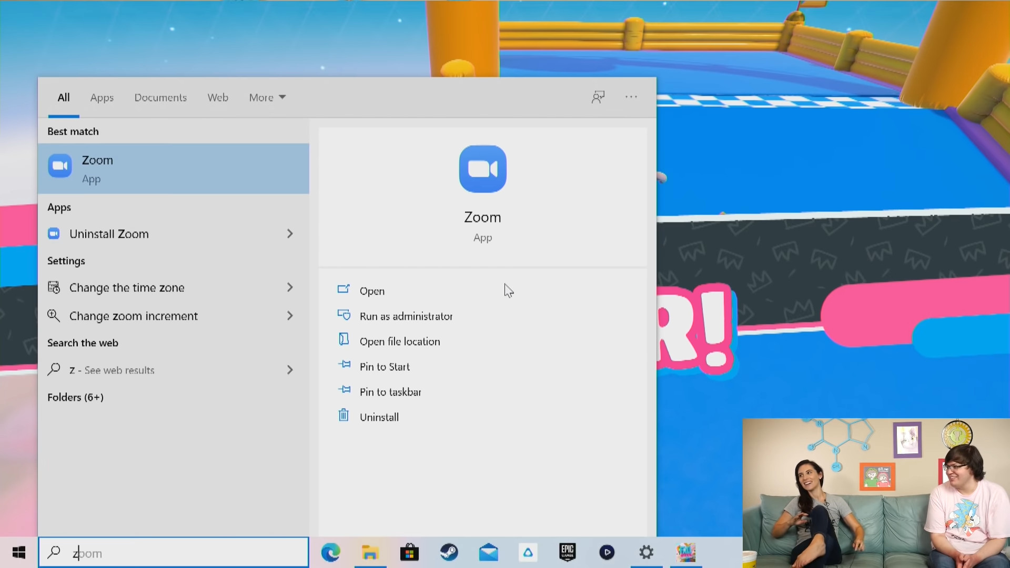This screenshot has width=1010, height=568.
Task: Click the Settings gear taskbar icon
Action: click(646, 552)
